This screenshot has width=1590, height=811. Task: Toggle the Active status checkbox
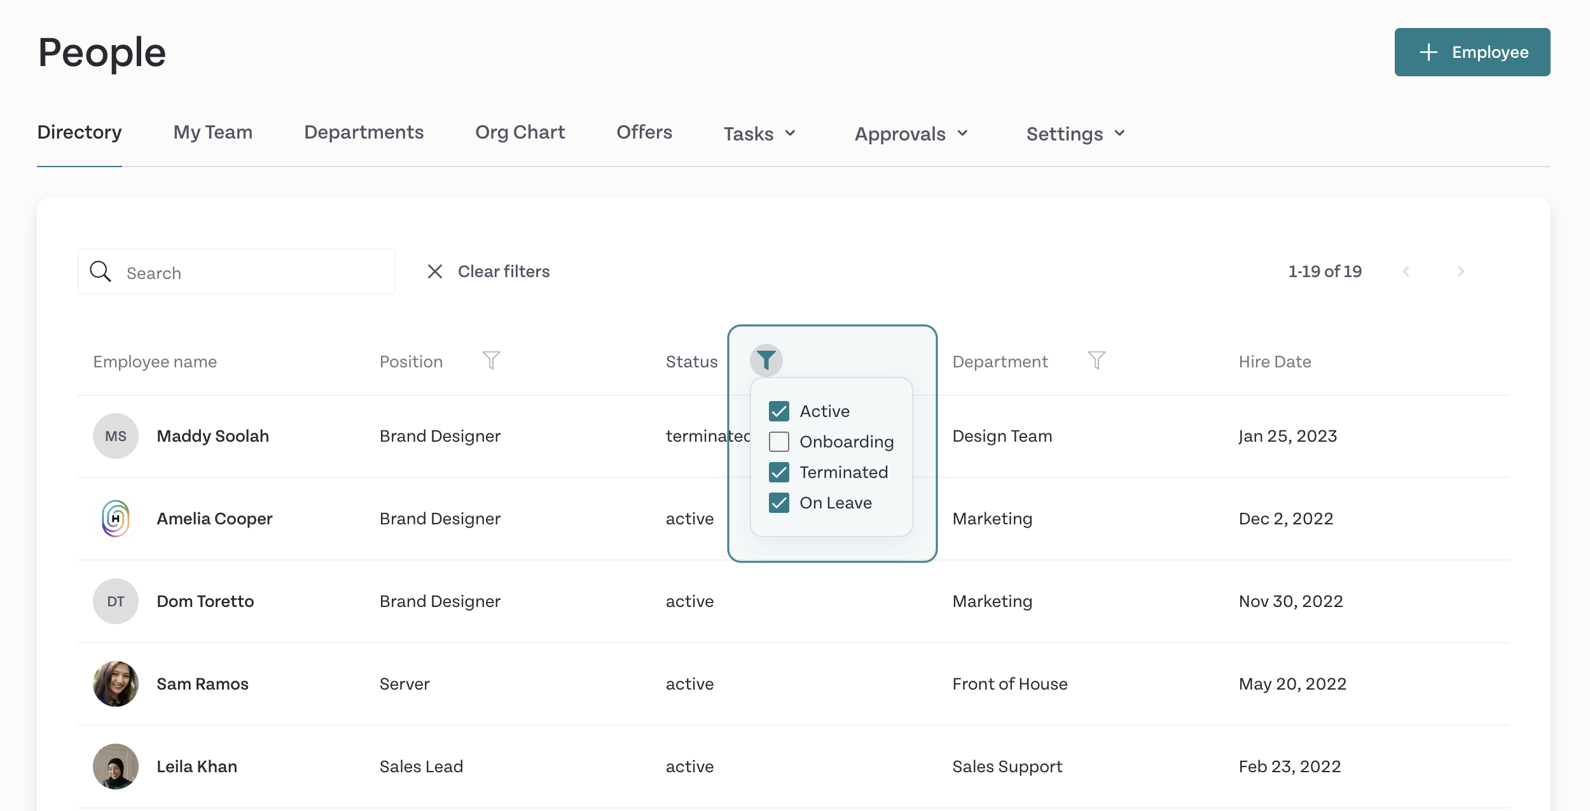pos(779,410)
